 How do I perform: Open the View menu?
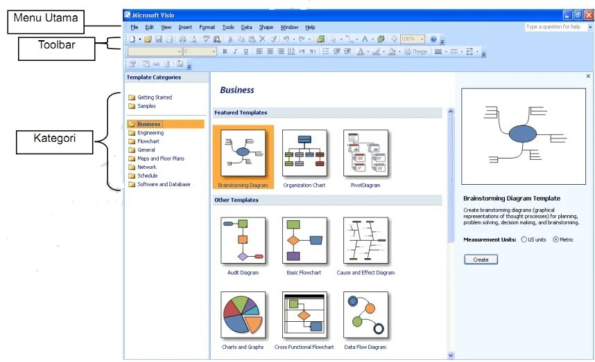(166, 27)
